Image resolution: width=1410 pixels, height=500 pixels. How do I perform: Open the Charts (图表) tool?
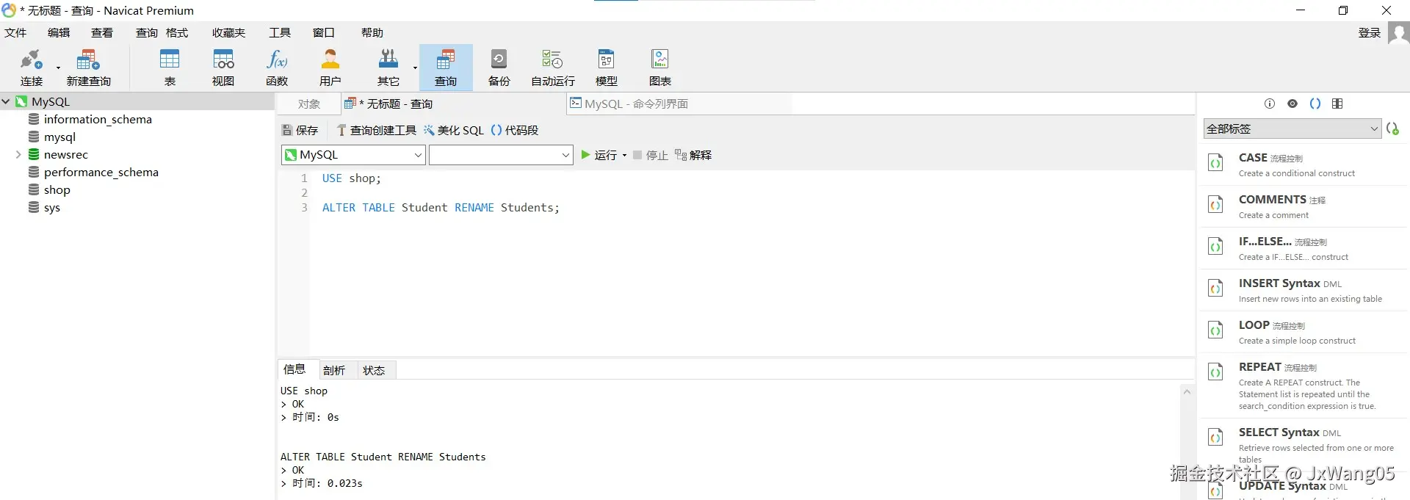(x=660, y=67)
